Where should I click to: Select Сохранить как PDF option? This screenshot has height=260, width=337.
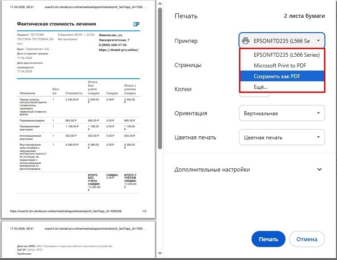coord(277,76)
